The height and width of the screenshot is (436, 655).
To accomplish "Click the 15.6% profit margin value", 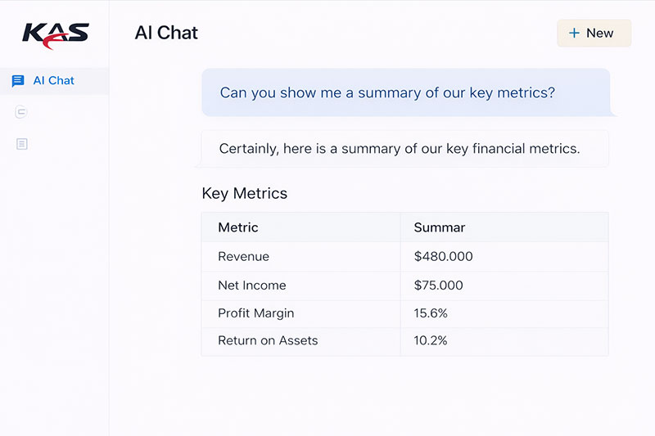I will (431, 313).
